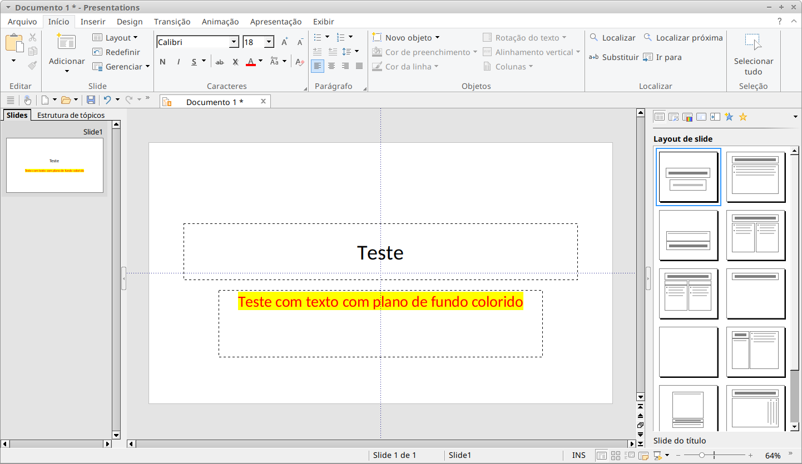
Task: Increase font size with the larger A icon
Action: (x=284, y=42)
